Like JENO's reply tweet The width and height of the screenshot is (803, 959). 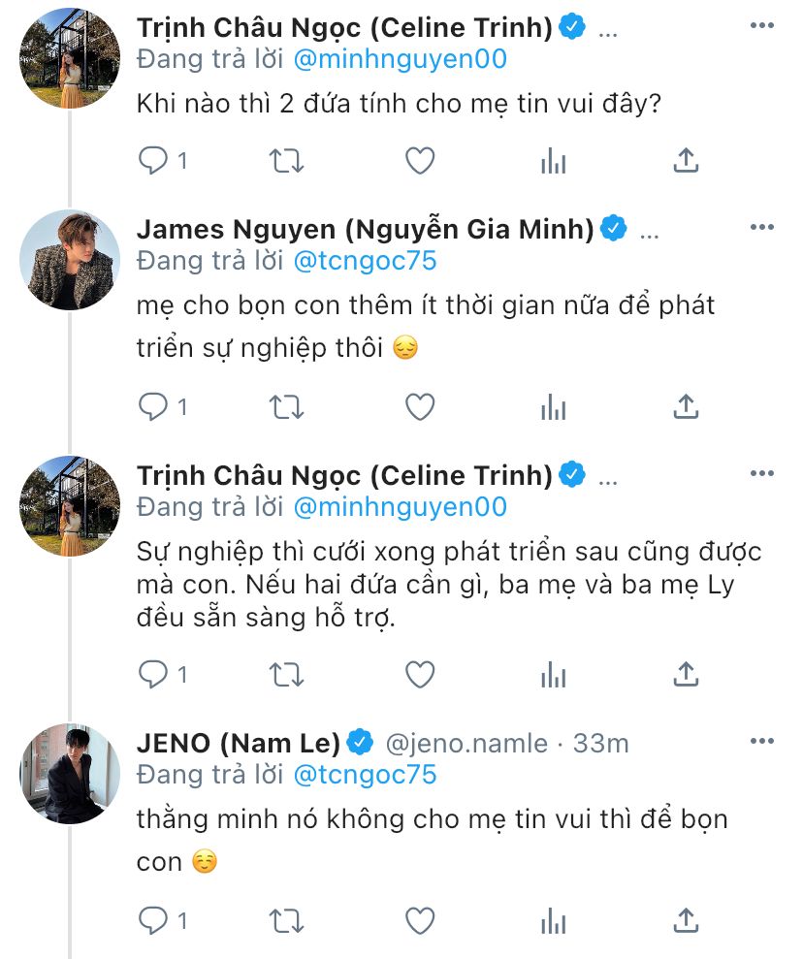[419, 918]
